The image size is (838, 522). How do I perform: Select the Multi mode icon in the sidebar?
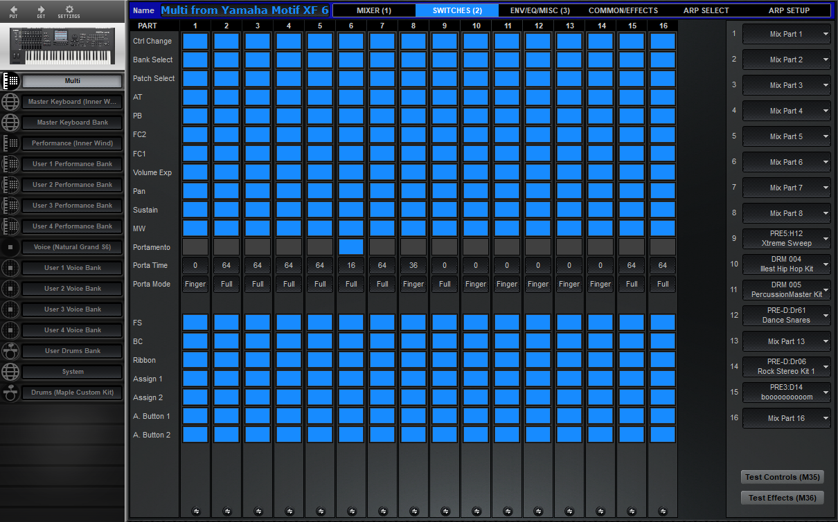tap(10, 80)
